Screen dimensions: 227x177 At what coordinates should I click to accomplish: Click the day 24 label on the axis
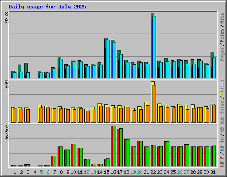coord(166,172)
